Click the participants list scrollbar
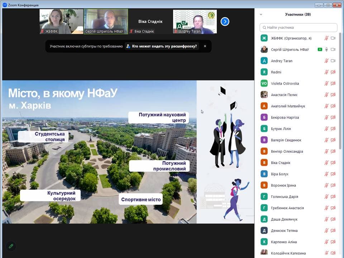The height and width of the screenshot is (258, 344). (340, 91)
